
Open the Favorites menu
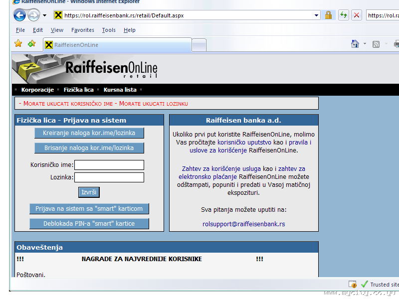pyautogui.click(x=83, y=30)
